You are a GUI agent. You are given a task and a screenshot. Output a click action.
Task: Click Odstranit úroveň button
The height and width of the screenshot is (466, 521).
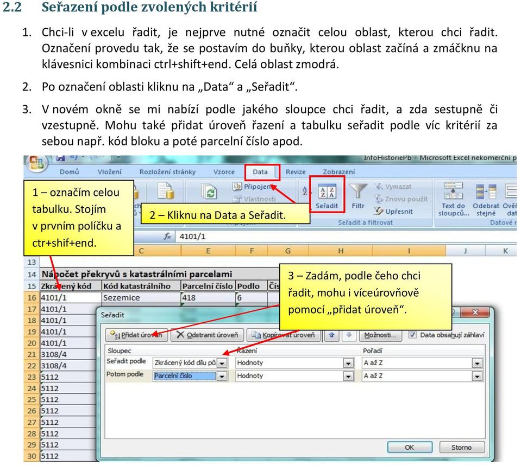click(208, 335)
